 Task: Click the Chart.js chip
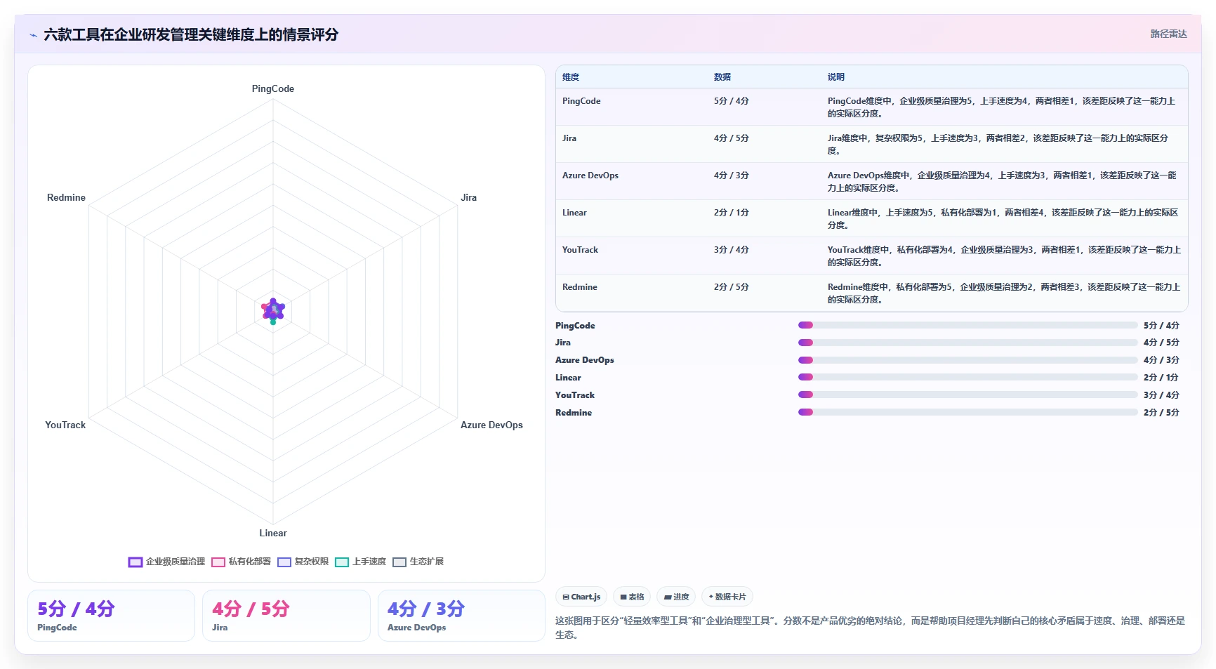tap(581, 597)
